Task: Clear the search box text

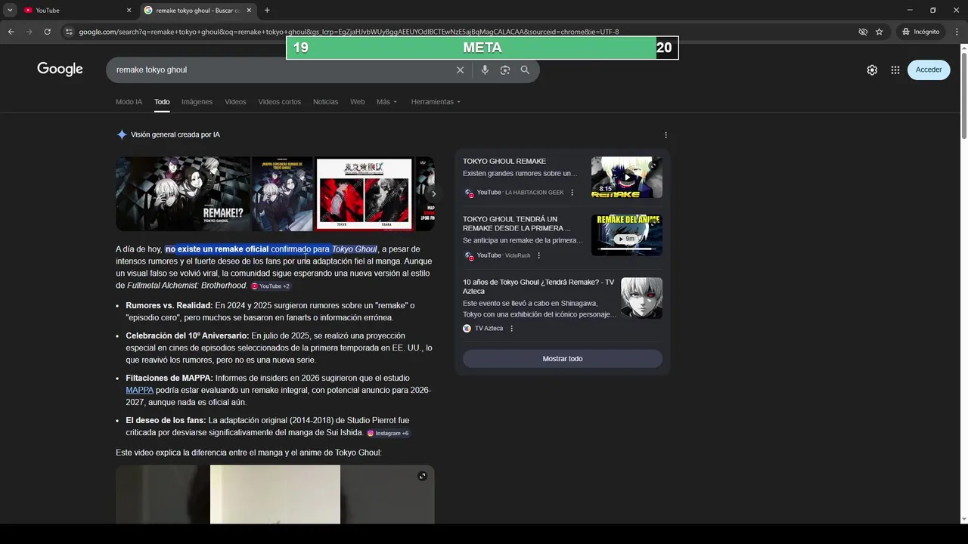Action: (x=460, y=70)
